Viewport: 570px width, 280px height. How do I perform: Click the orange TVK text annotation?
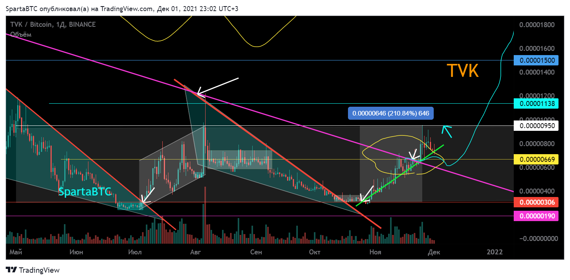point(463,71)
